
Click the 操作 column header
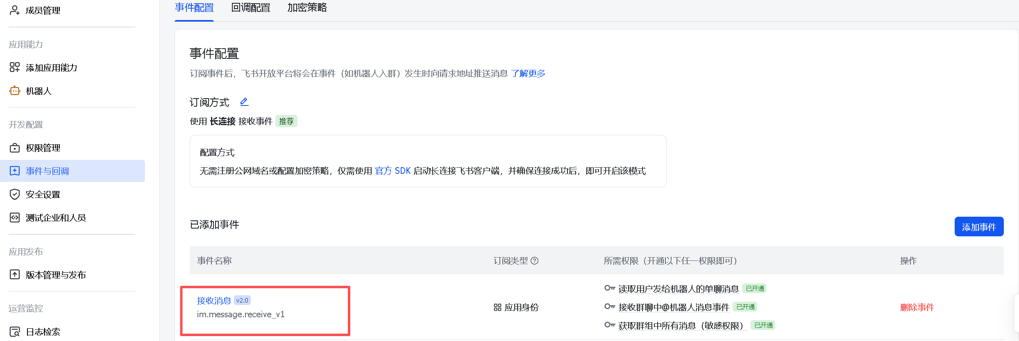[908, 260]
